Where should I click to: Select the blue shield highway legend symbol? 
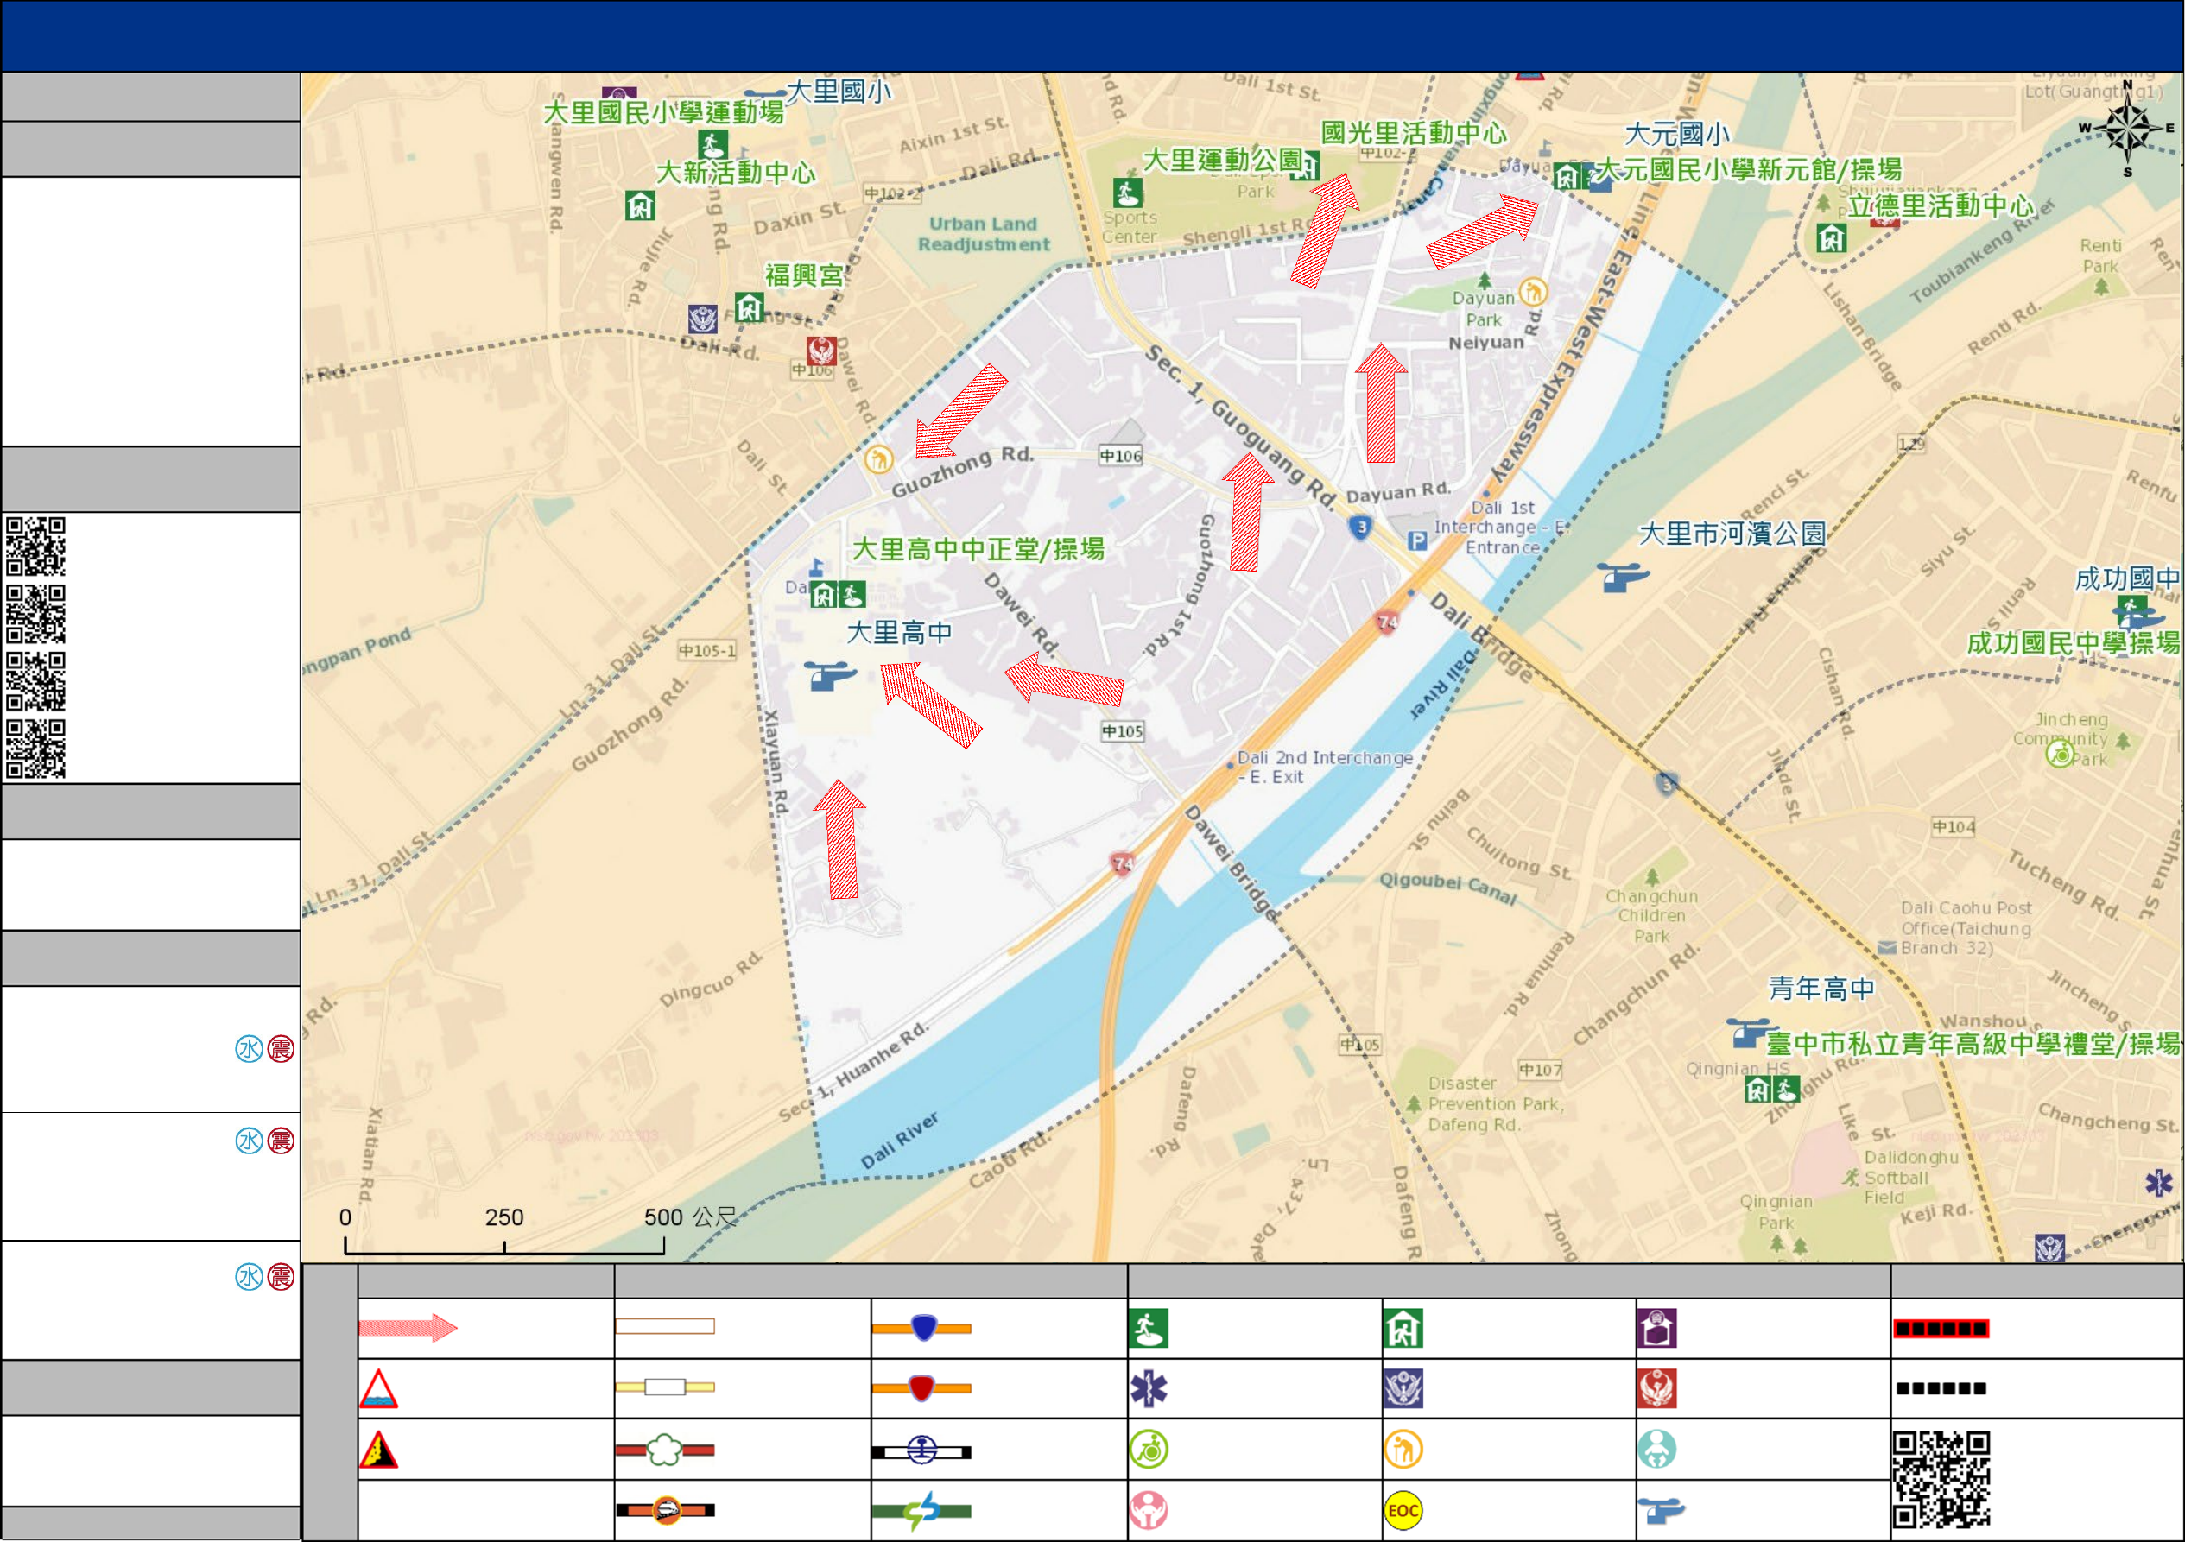click(x=922, y=1328)
